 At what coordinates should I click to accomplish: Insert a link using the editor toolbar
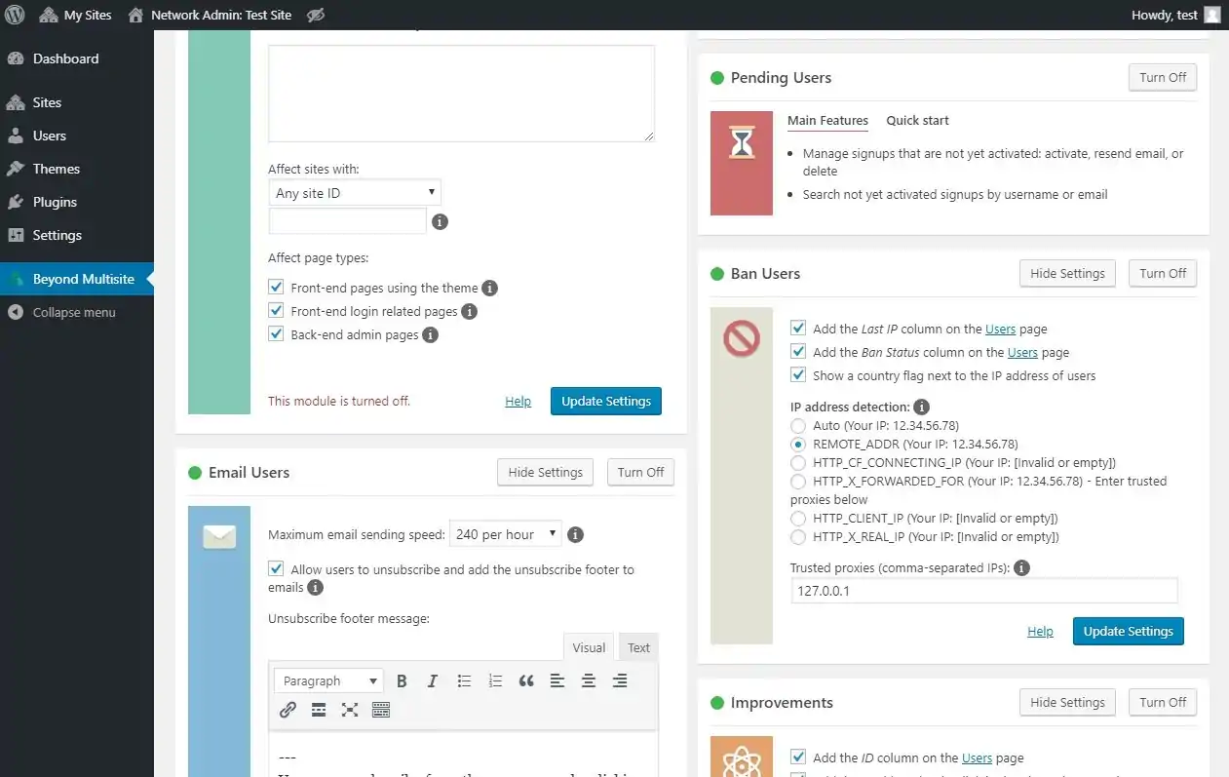coord(288,709)
